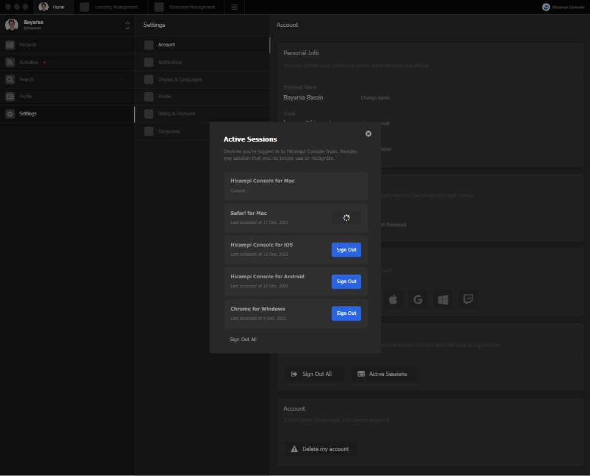Open the Activities feed icon
This screenshot has height=476, width=590.
10,62
